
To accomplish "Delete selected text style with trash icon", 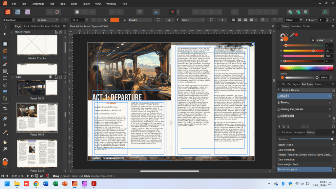I will [x=333, y=126].
